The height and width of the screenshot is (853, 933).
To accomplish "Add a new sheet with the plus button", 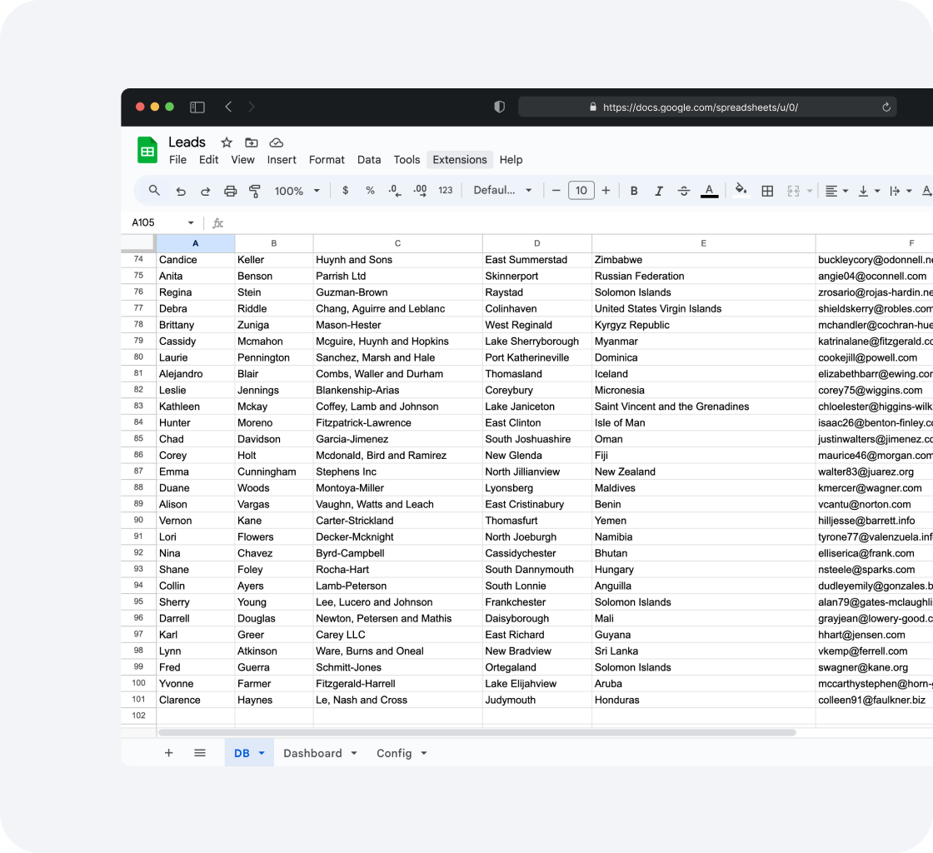I will (168, 752).
